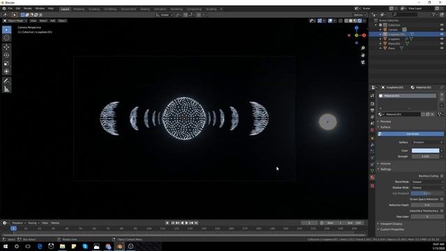Switch to the Modeling workspace tab

click(x=79, y=9)
